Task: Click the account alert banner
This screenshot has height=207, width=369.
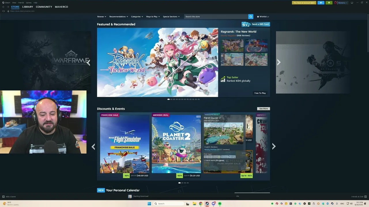Action: (304, 3)
